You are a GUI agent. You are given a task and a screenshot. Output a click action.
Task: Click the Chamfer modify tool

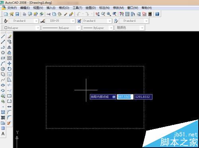pos(9,112)
